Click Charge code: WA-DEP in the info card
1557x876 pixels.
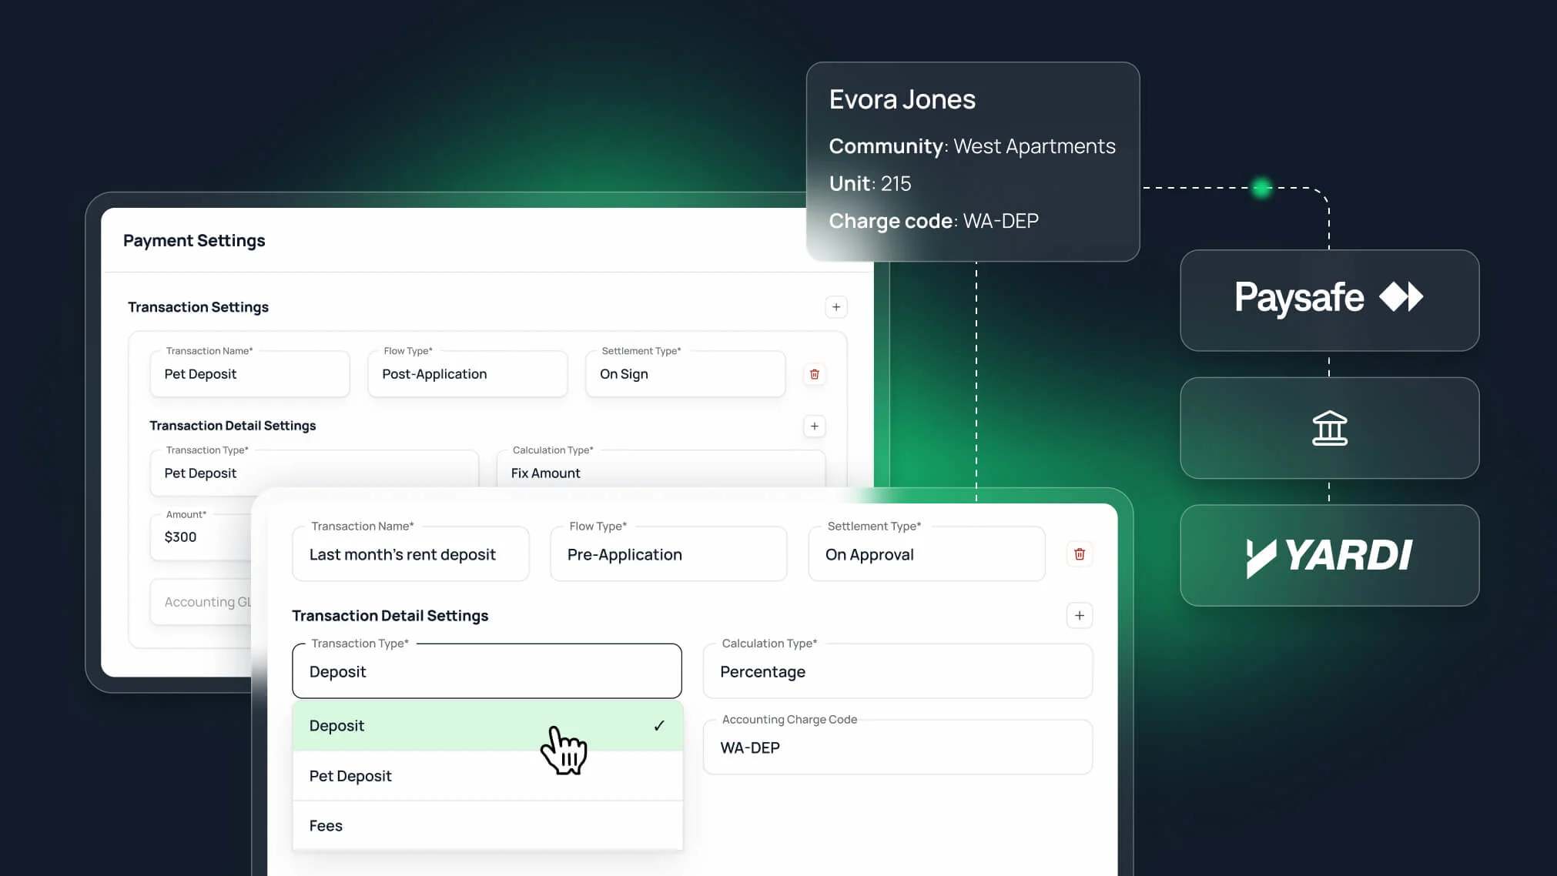[933, 221]
